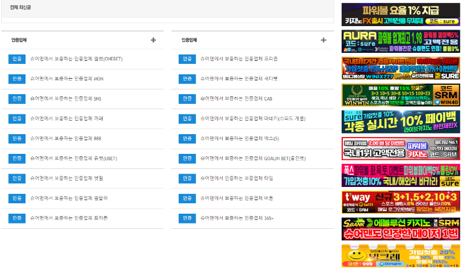The height and width of the screenshot is (270, 464).
Task: Click the 인증 badge beside 원벳(ONEBET)
Action: [17, 59]
